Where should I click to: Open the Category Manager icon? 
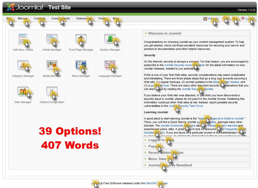pyautogui.click(x=23, y=69)
